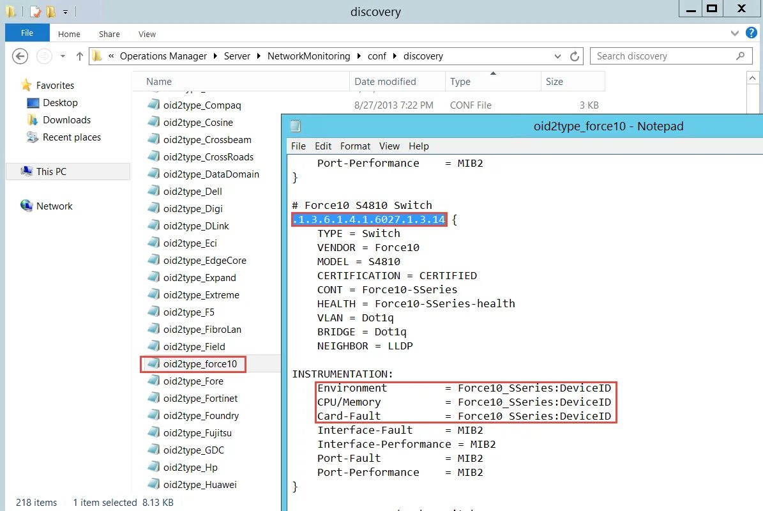Open the Home ribbon tab
Image resolution: width=763 pixels, height=511 pixels.
point(69,34)
